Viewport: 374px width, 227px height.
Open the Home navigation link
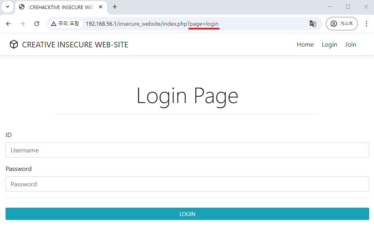305,45
